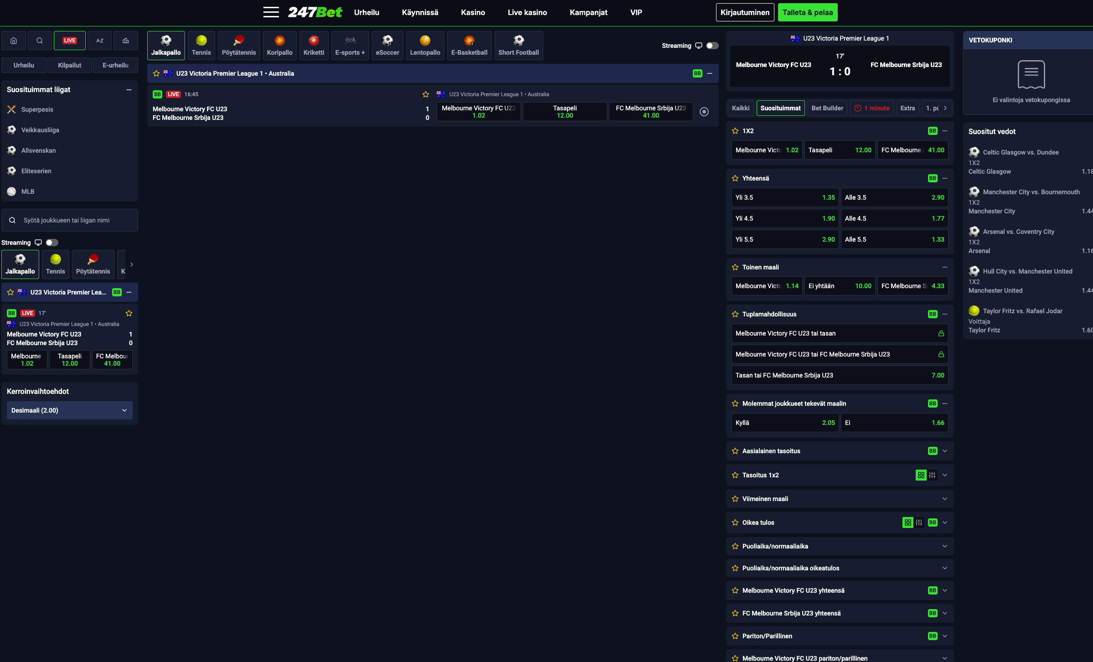Toggle the Streaming switch in top bar
Image resolution: width=1093 pixels, height=662 pixels.
click(x=712, y=46)
